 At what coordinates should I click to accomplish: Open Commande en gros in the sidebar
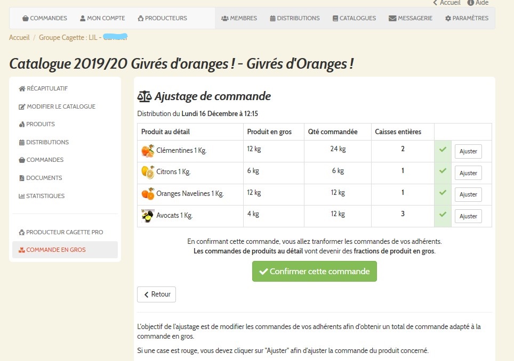click(x=51, y=250)
